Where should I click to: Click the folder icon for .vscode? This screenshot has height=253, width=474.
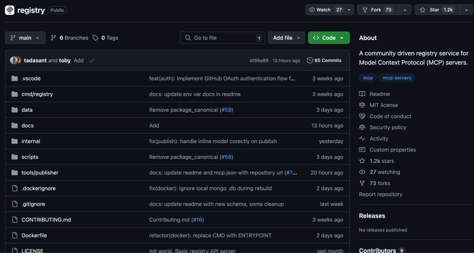tap(14, 79)
